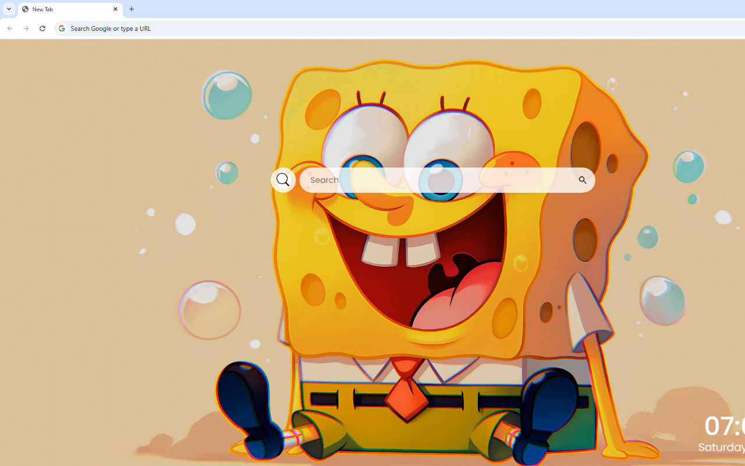This screenshot has width=745, height=466.
Task: Click the circular magnifier left of the search bar
Action: (283, 179)
